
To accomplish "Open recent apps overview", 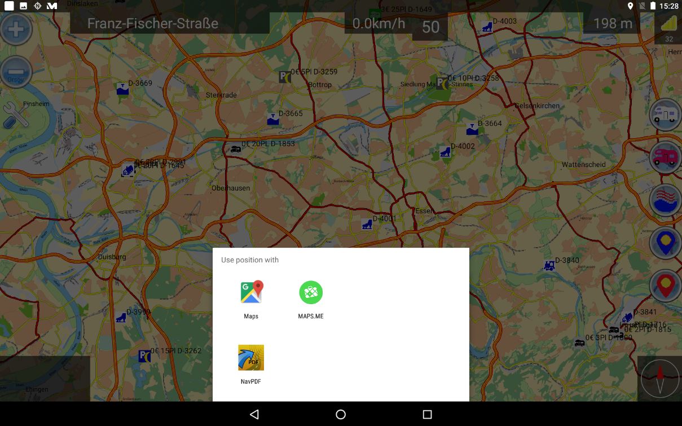I will pos(427,414).
